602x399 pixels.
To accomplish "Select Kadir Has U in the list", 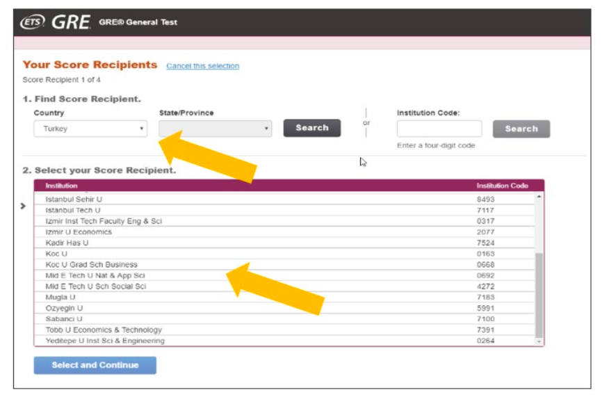I will (67, 243).
